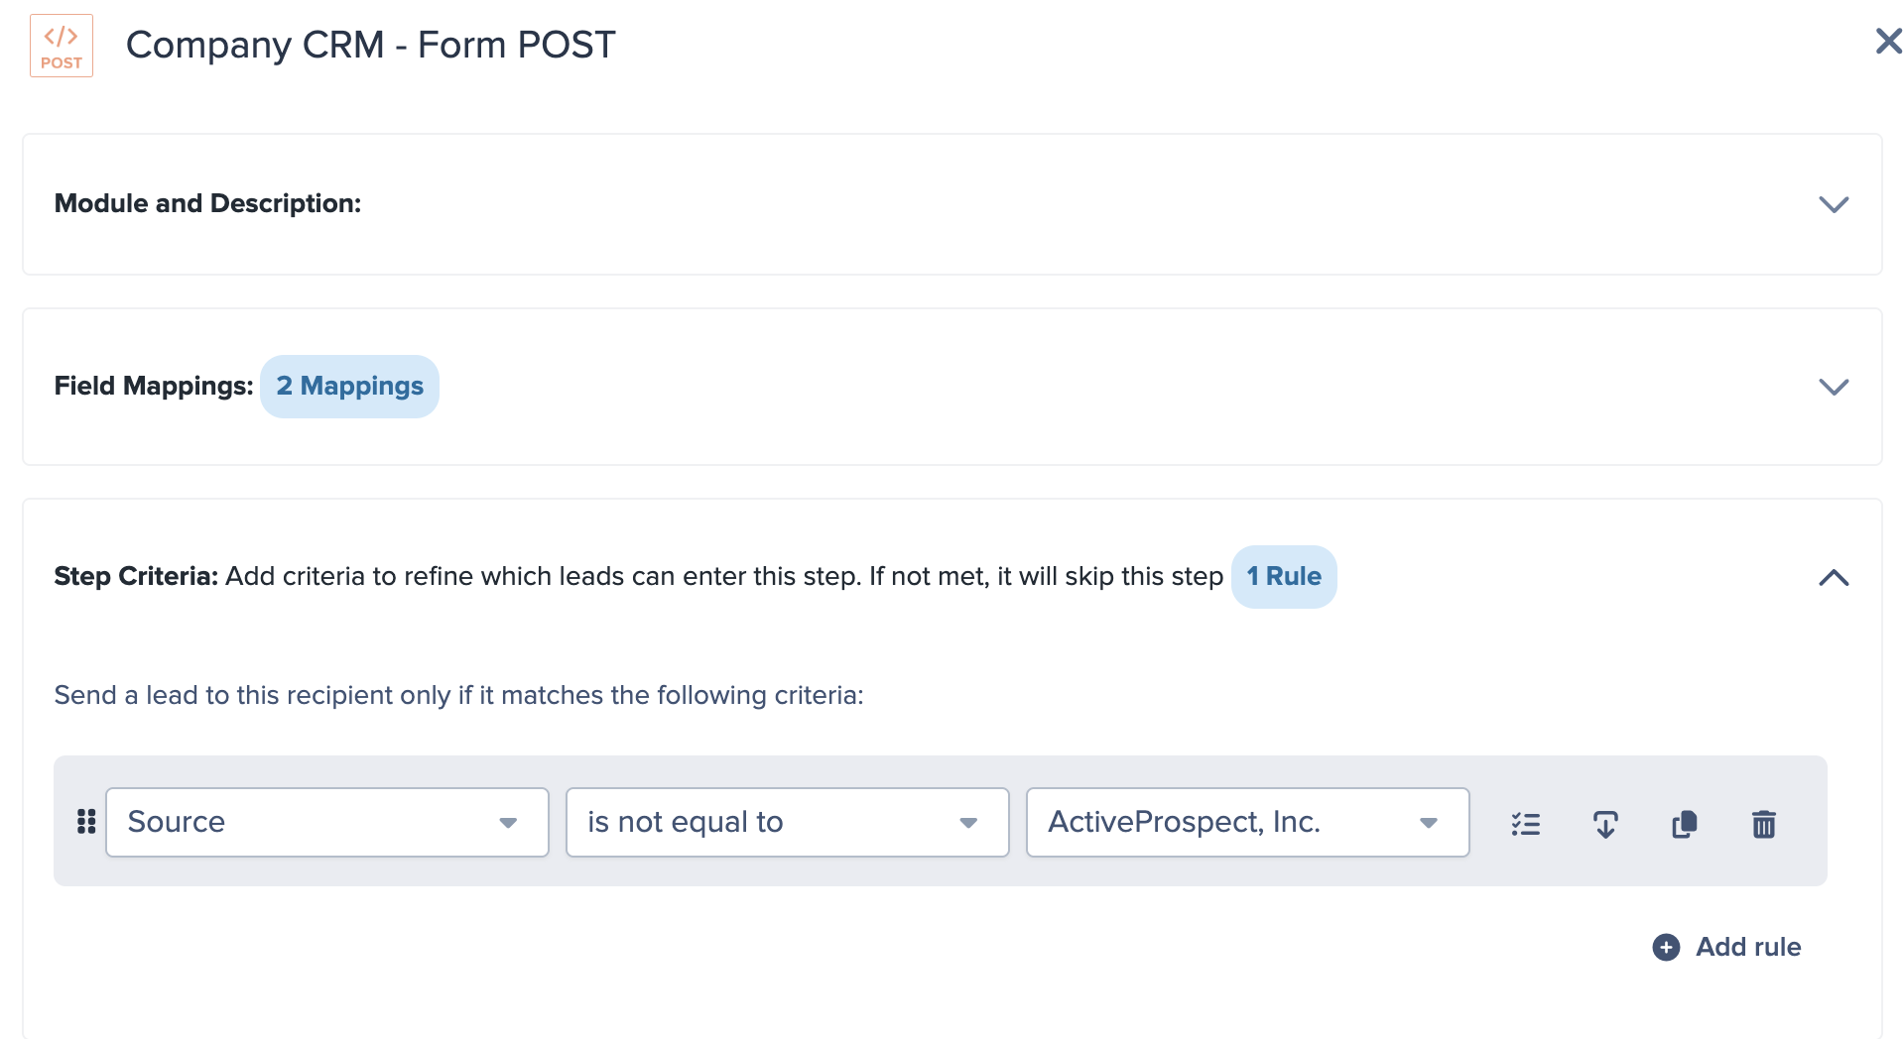Duplicate the Source rule with copy icon
This screenshot has width=1903, height=1039.
tap(1684, 824)
